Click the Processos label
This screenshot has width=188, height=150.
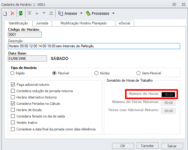[x=101, y=13]
